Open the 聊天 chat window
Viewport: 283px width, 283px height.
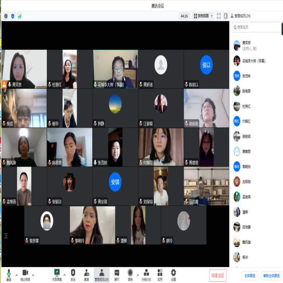tap(117, 274)
